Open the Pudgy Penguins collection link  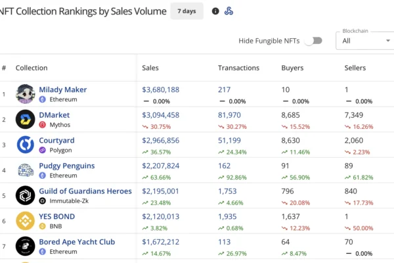67,166
